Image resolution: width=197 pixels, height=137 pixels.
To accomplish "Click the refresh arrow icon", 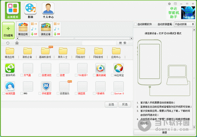I will click(x=8, y=43).
